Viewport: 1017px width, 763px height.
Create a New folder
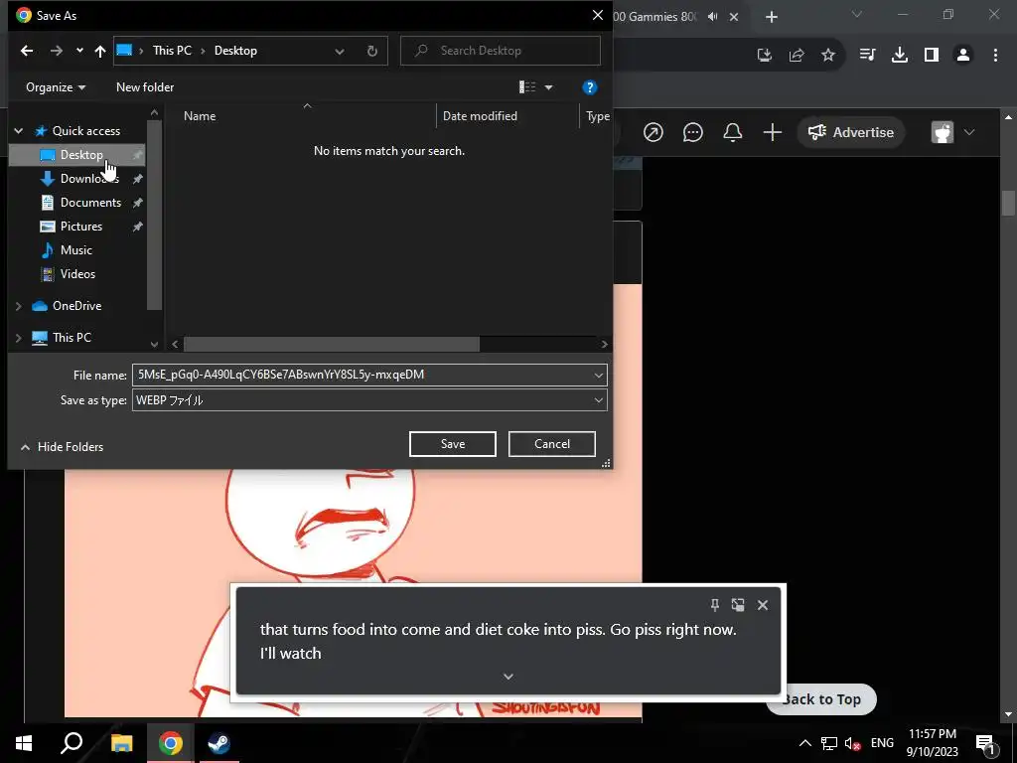coord(145,87)
